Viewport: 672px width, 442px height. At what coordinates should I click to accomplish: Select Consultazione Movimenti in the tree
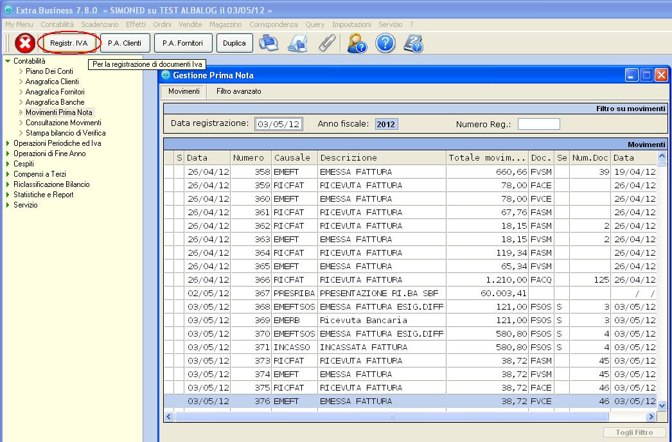click(63, 123)
